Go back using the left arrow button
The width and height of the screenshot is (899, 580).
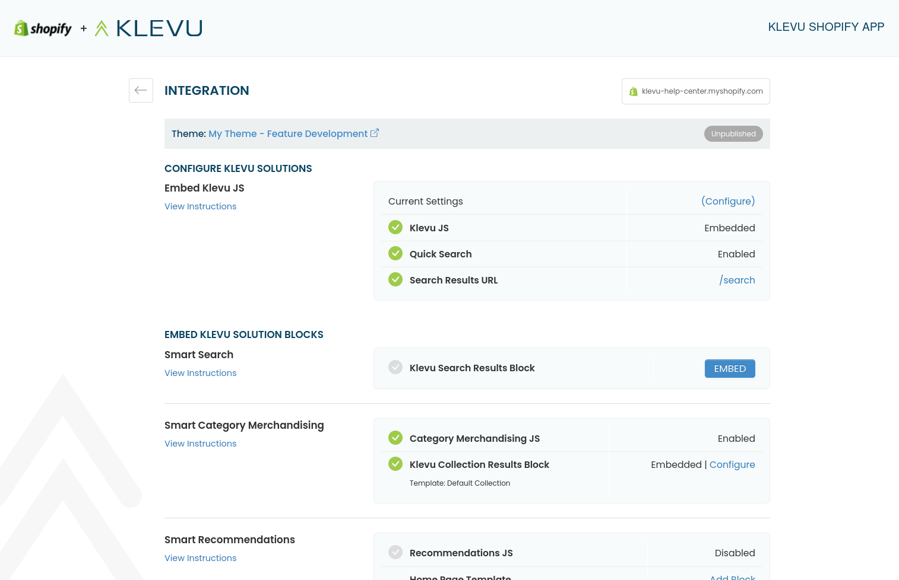pos(141,90)
